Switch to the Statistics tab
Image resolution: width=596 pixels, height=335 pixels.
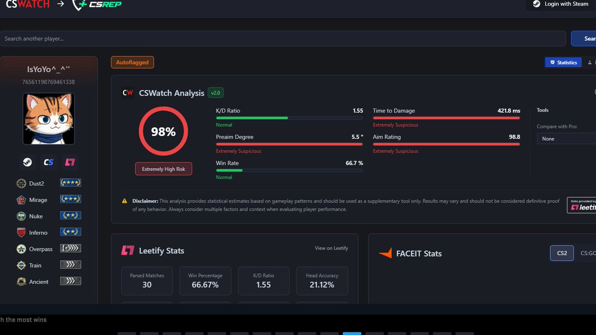point(563,63)
